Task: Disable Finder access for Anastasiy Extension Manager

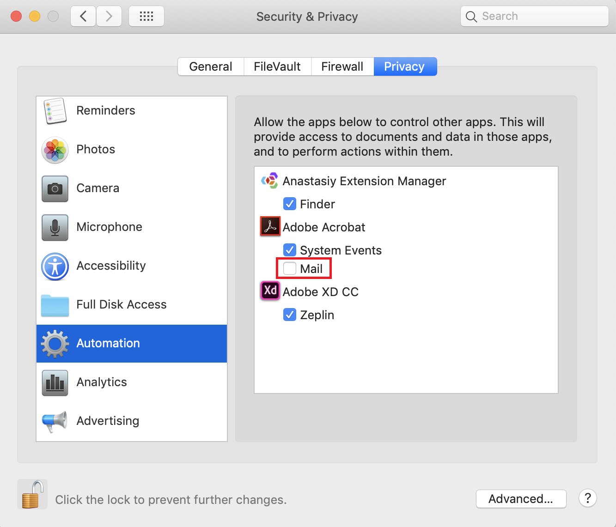Action: (x=289, y=204)
